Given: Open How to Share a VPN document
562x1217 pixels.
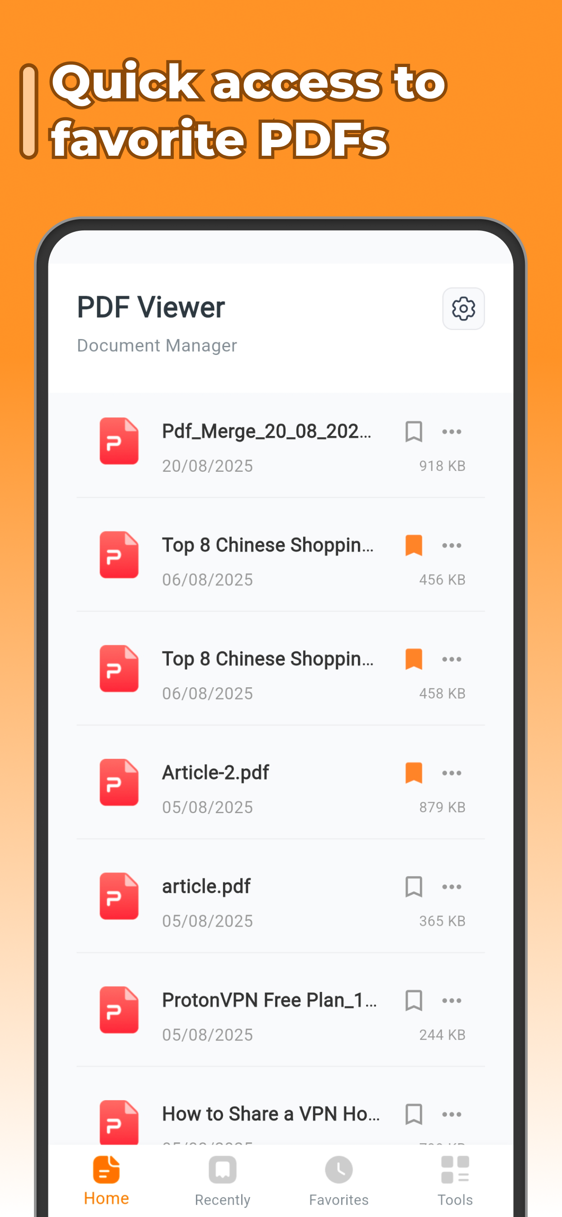Looking at the screenshot, I should (x=270, y=1114).
